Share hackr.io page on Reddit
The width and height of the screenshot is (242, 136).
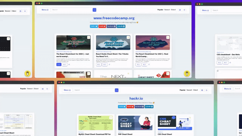point(130,107)
